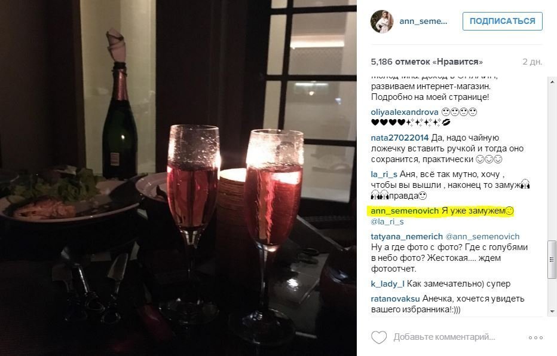Click the @ann_semenovich mention in tatyana's comment
Viewport: 557px width, 356px height.
click(x=482, y=236)
